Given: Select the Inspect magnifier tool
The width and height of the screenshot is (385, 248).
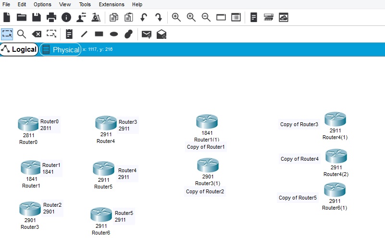Looking at the screenshot, I should tap(22, 34).
